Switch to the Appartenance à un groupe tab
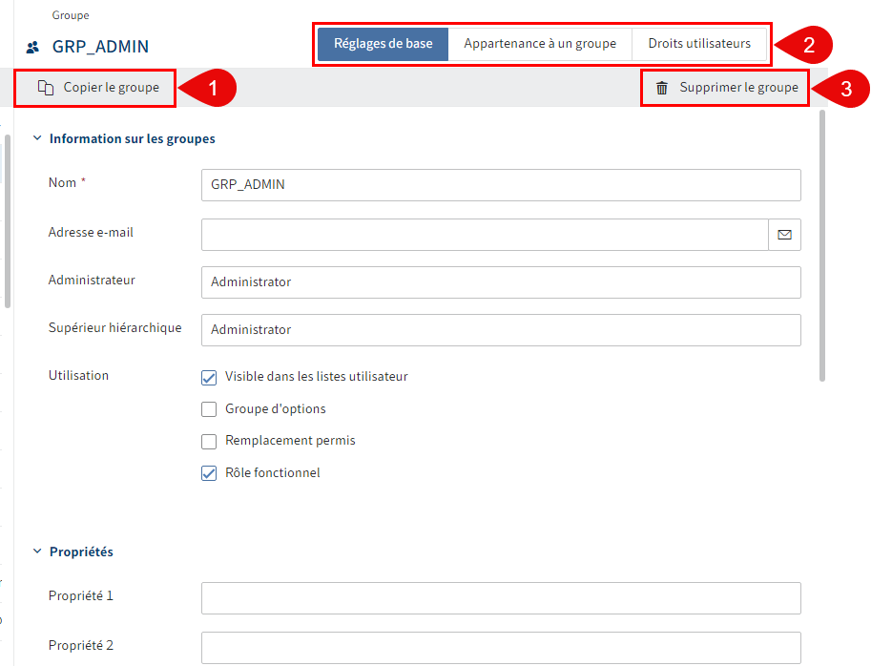871x666 pixels. [540, 43]
